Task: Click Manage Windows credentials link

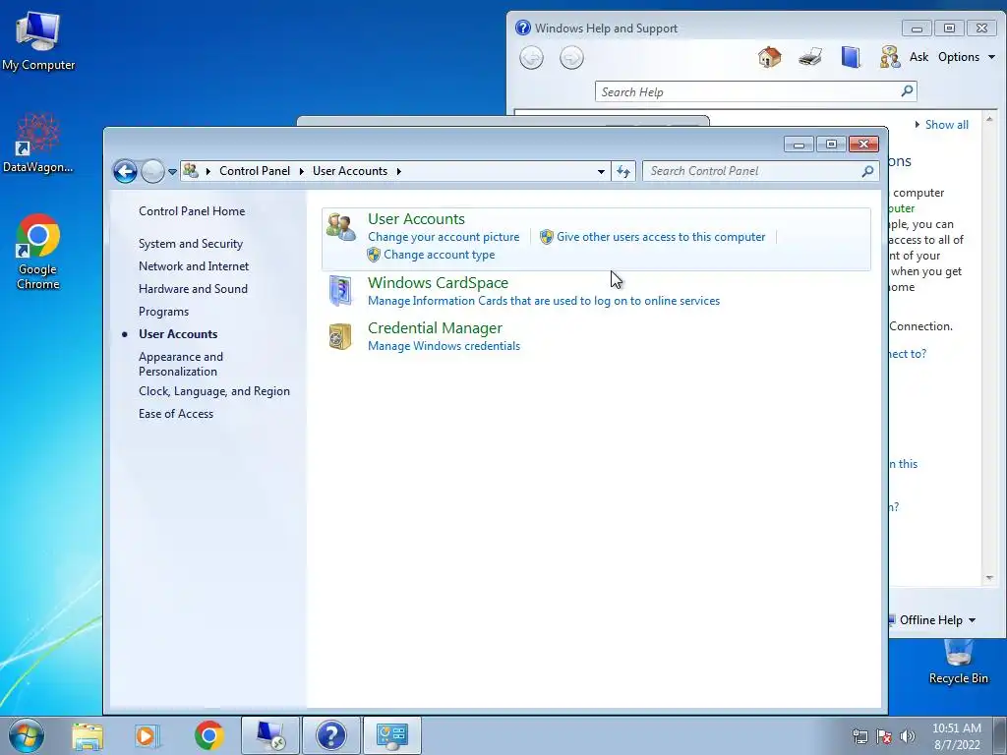Action: [444, 346]
